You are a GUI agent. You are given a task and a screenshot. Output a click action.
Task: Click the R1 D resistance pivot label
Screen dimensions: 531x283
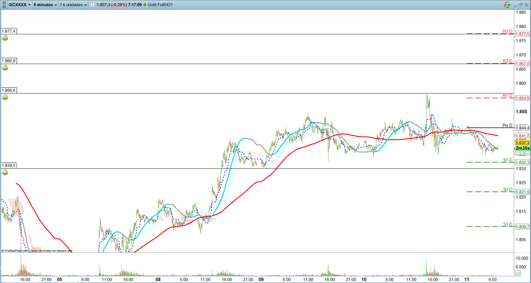(507, 96)
